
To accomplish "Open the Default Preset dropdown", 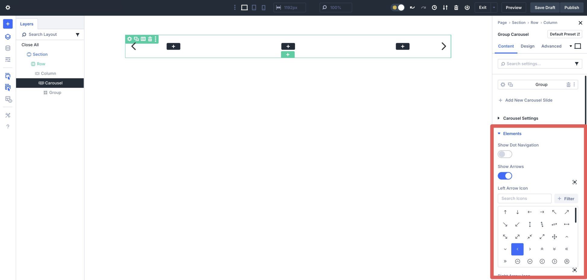I will coord(564,34).
